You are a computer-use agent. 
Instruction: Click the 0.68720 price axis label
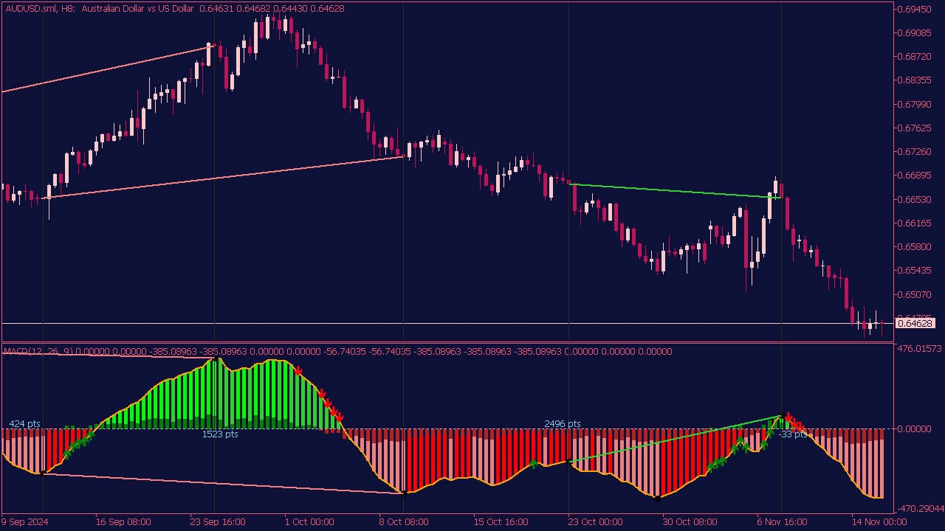pos(914,56)
